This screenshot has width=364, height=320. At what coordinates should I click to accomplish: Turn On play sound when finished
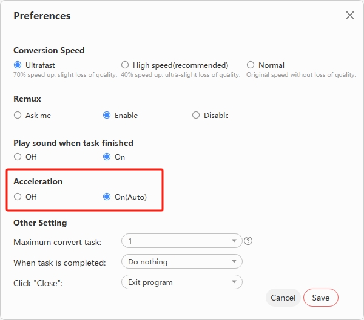[107, 157]
